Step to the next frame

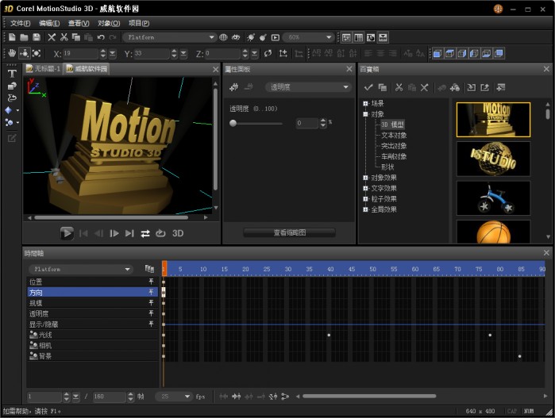click(x=114, y=233)
